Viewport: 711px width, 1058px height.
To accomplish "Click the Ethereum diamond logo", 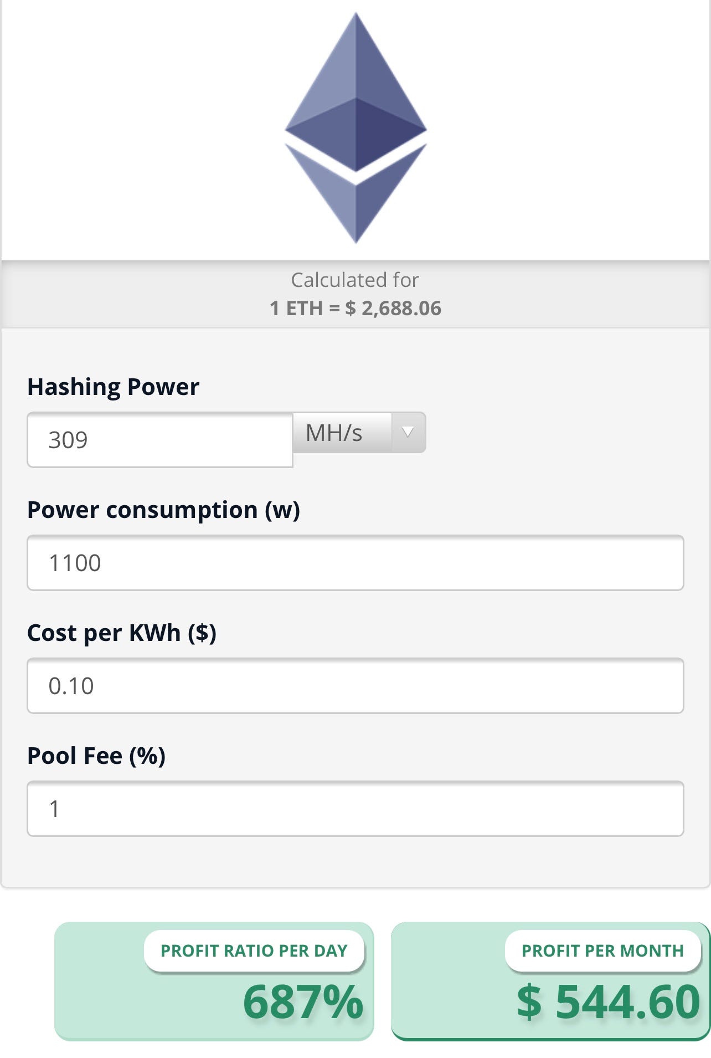I will pyautogui.click(x=355, y=127).
